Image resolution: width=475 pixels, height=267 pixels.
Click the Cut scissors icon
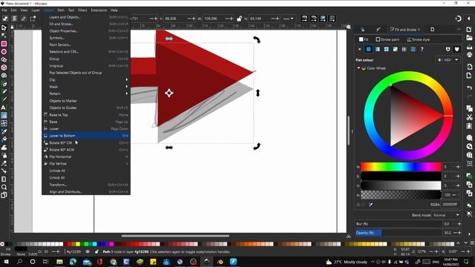(469, 117)
